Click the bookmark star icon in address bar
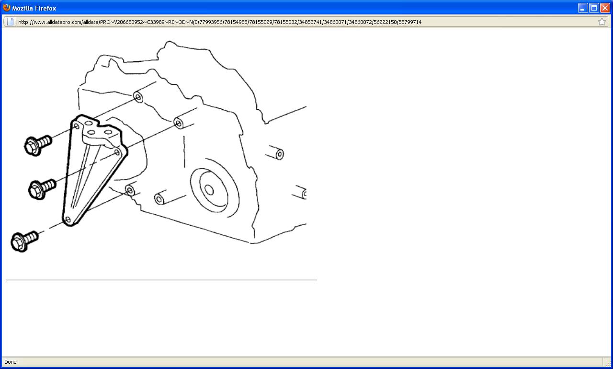 click(x=602, y=22)
